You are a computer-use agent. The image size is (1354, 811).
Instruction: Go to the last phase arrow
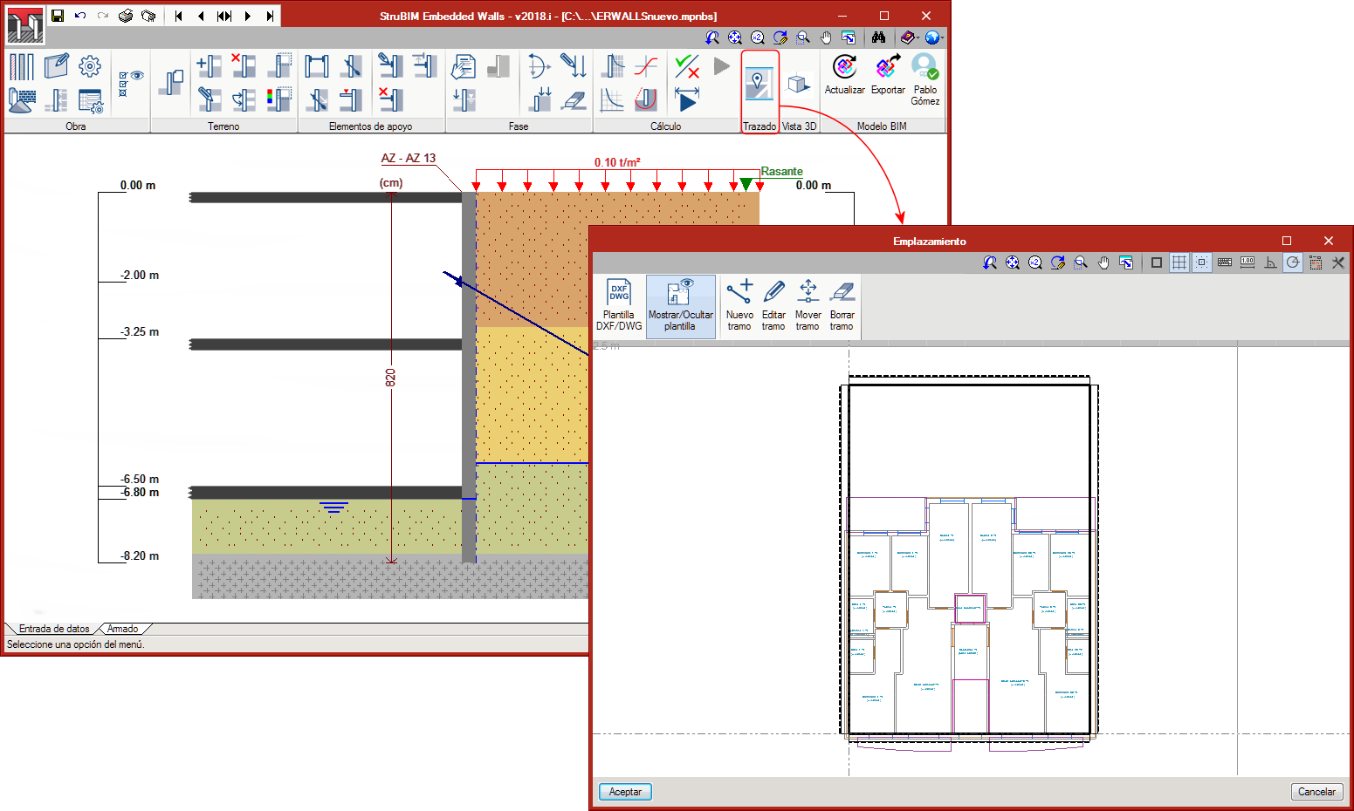(x=270, y=16)
